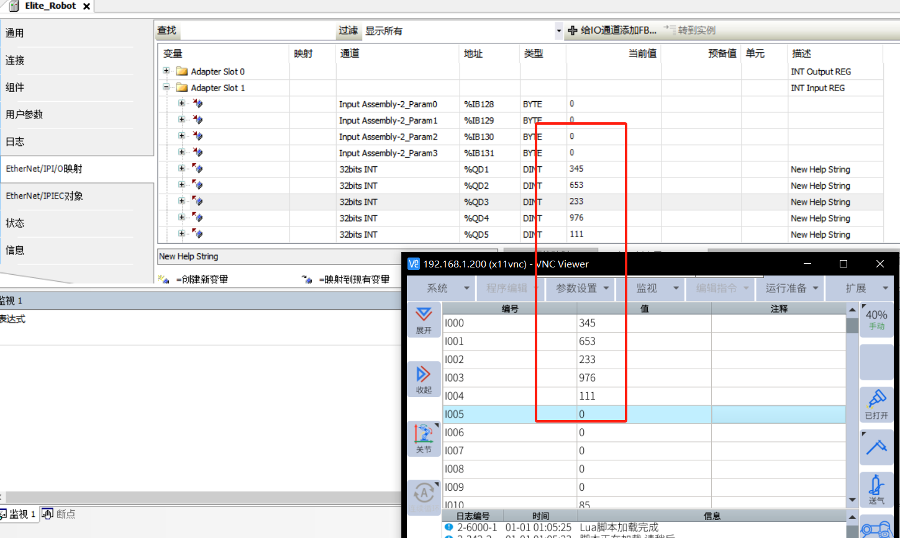The width and height of the screenshot is (900, 538).
Task: Click the 已打开 welding torch icon
Action: [x=876, y=403]
